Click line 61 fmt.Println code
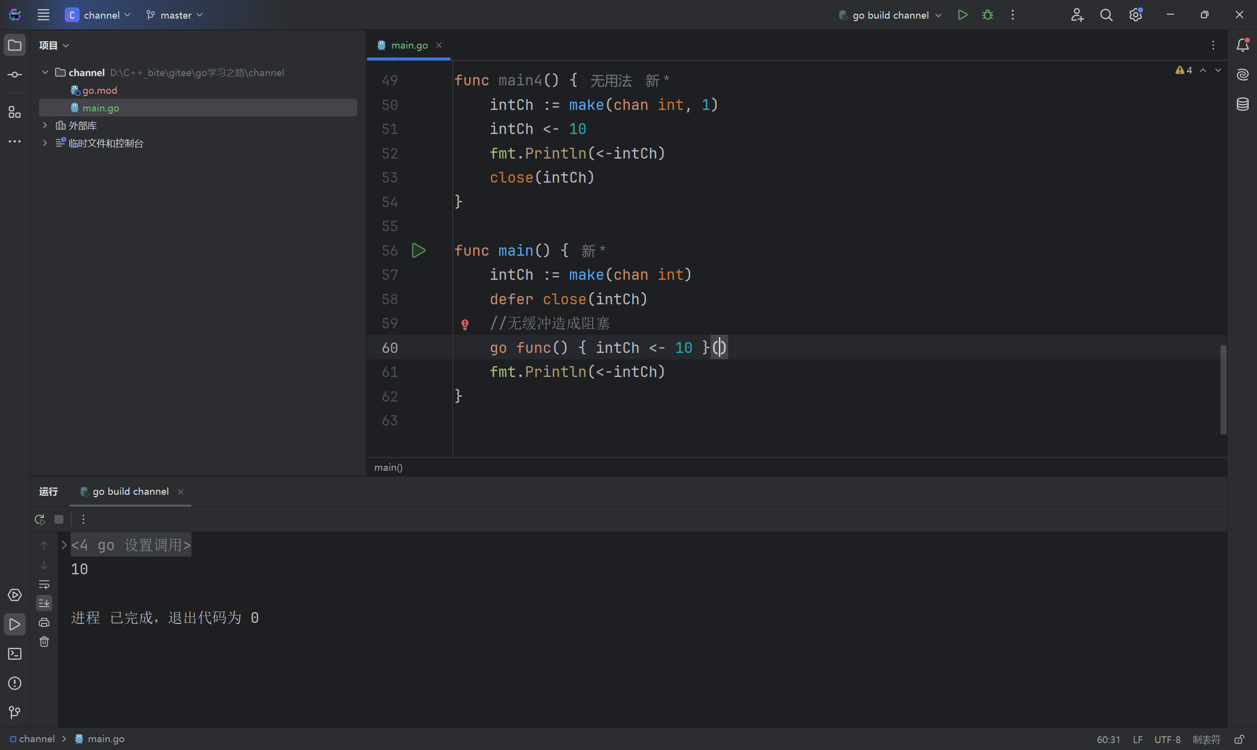 (577, 372)
